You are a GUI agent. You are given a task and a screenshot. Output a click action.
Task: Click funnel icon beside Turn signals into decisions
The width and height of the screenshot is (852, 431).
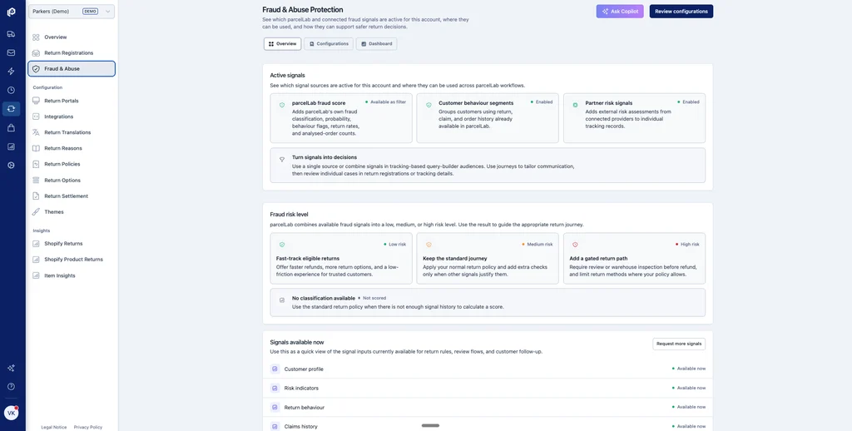click(282, 160)
